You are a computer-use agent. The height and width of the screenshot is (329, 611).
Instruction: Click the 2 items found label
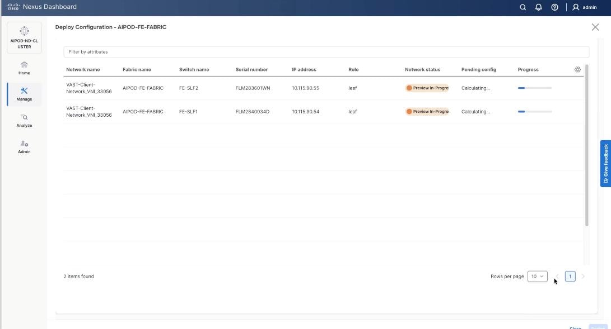point(79,276)
